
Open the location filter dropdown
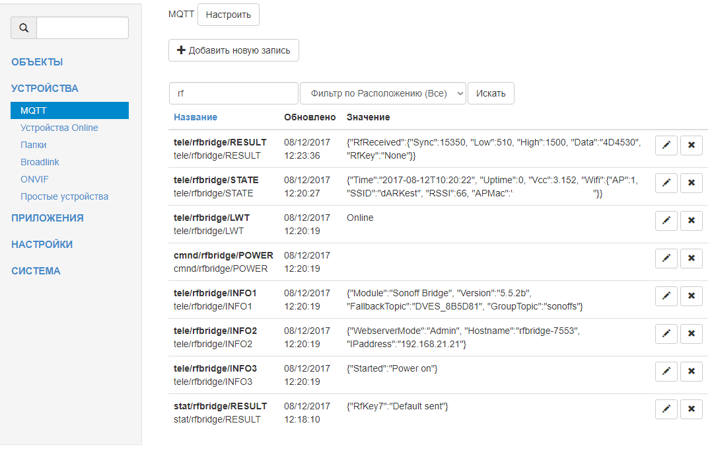point(383,93)
